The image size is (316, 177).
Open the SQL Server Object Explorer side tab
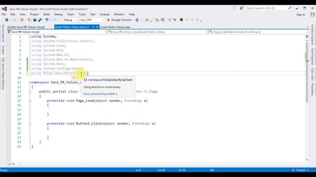3,74
